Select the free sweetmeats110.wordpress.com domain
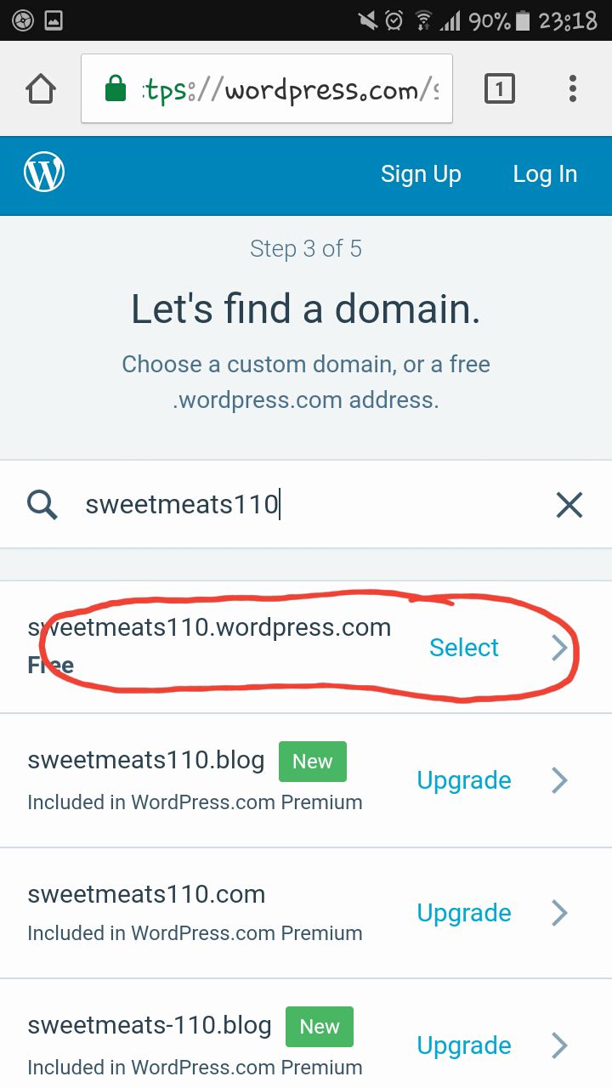612x1088 pixels. pyautogui.click(x=464, y=648)
